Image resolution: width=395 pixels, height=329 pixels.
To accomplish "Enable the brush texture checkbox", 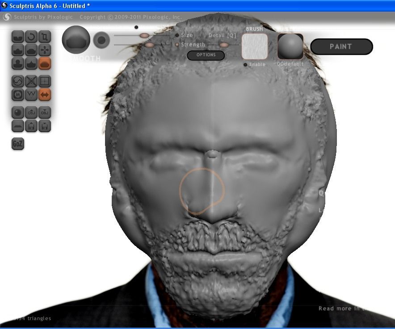I will coord(245,63).
